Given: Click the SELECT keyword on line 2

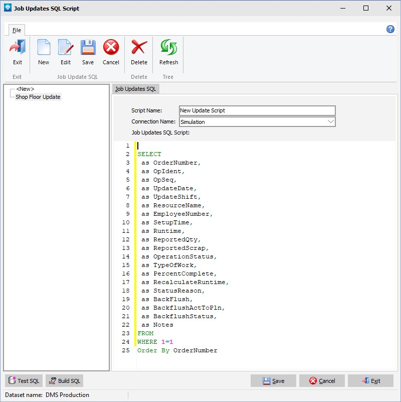Looking at the screenshot, I should (149, 154).
